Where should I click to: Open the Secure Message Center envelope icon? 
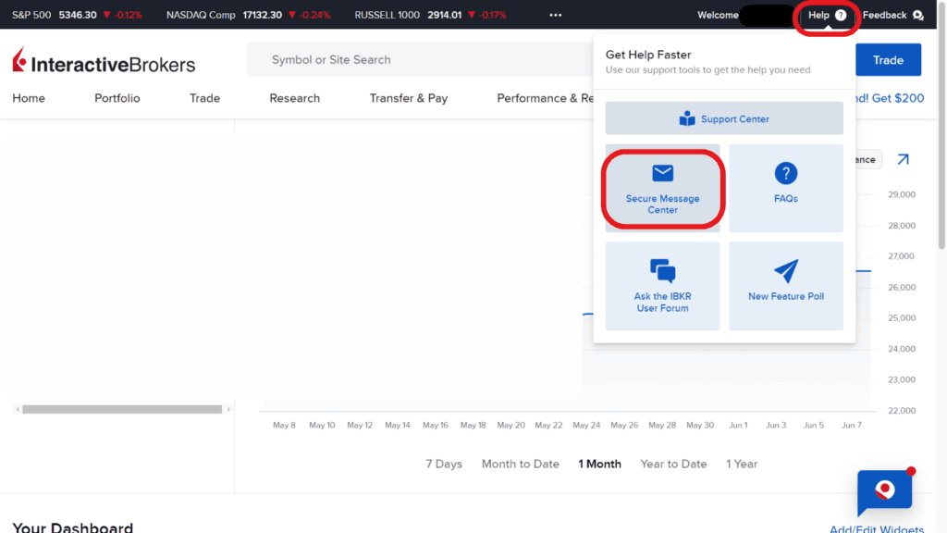662,173
